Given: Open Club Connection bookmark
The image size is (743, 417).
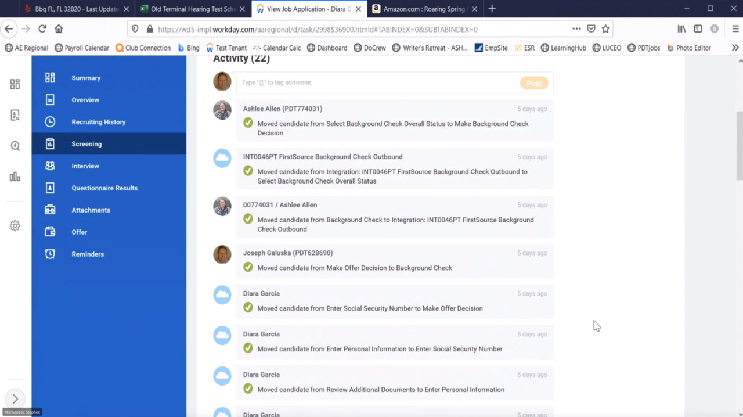Looking at the screenshot, I should 143,48.
